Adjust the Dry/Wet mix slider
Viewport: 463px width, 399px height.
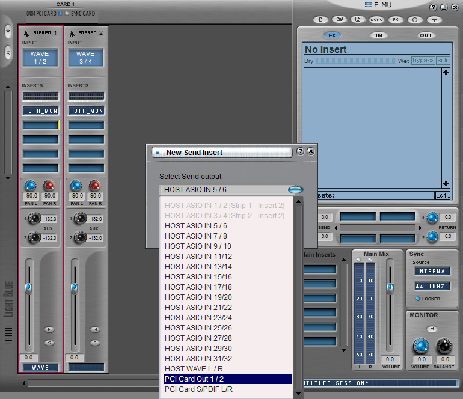pos(356,61)
